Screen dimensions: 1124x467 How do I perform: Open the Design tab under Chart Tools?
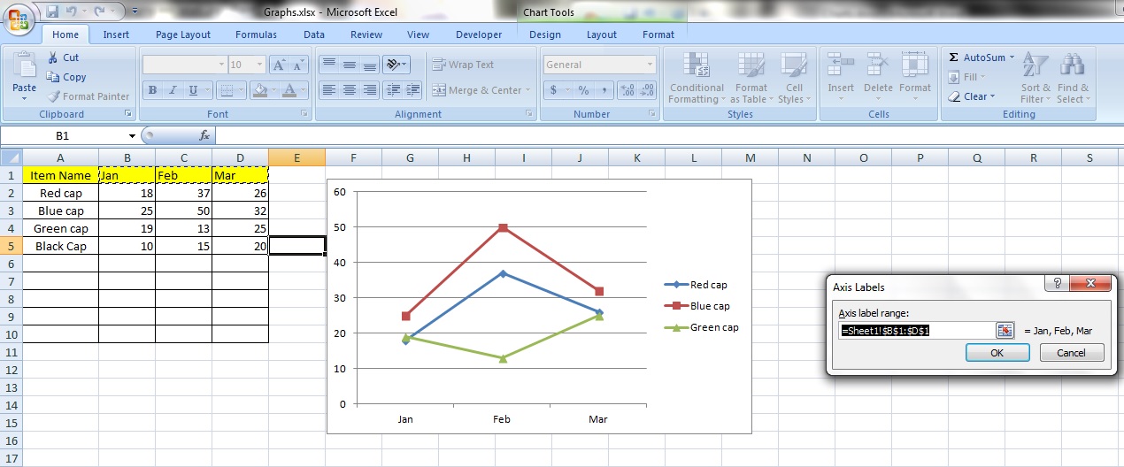[x=544, y=34]
